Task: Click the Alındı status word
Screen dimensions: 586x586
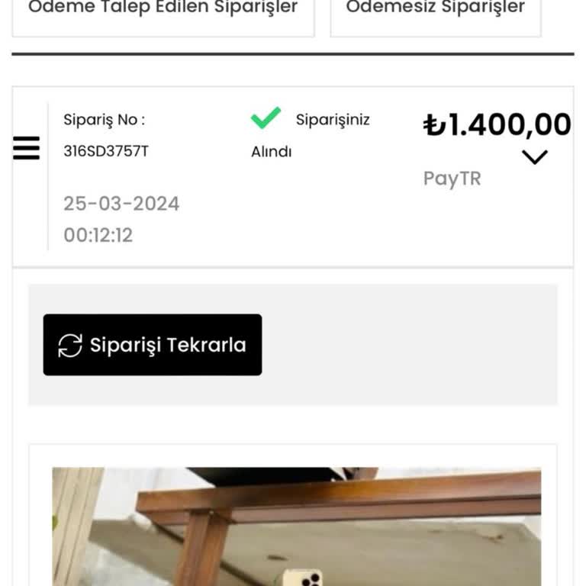Action: 272,152
